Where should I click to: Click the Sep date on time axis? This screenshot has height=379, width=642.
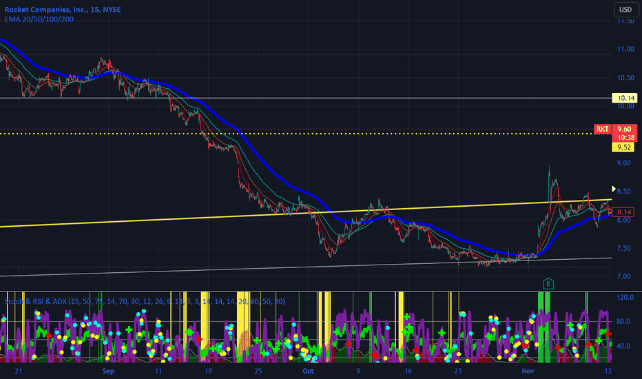tap(108, 371)
